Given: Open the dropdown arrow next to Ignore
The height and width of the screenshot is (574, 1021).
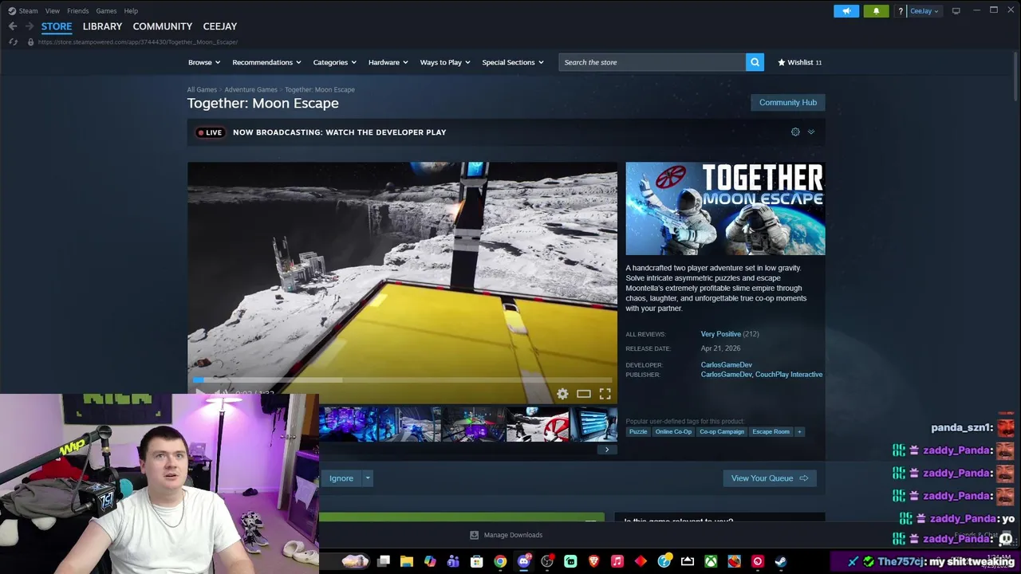Looking at the screenshot, I should [x=368, y=478].
